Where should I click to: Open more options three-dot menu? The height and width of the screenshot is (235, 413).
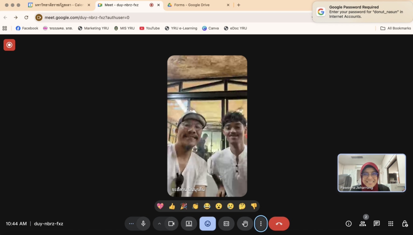(x=261, y=224)
